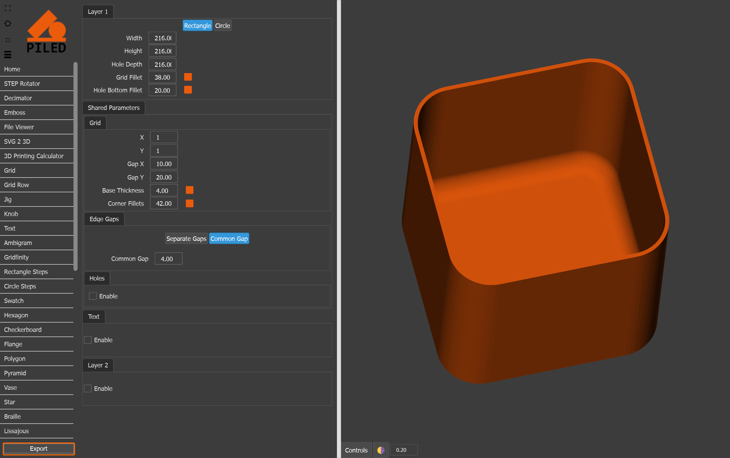Click the small square icon below the sun
Image resolution: width=730 pixels, height=458 pixels.
pos(8,40)
